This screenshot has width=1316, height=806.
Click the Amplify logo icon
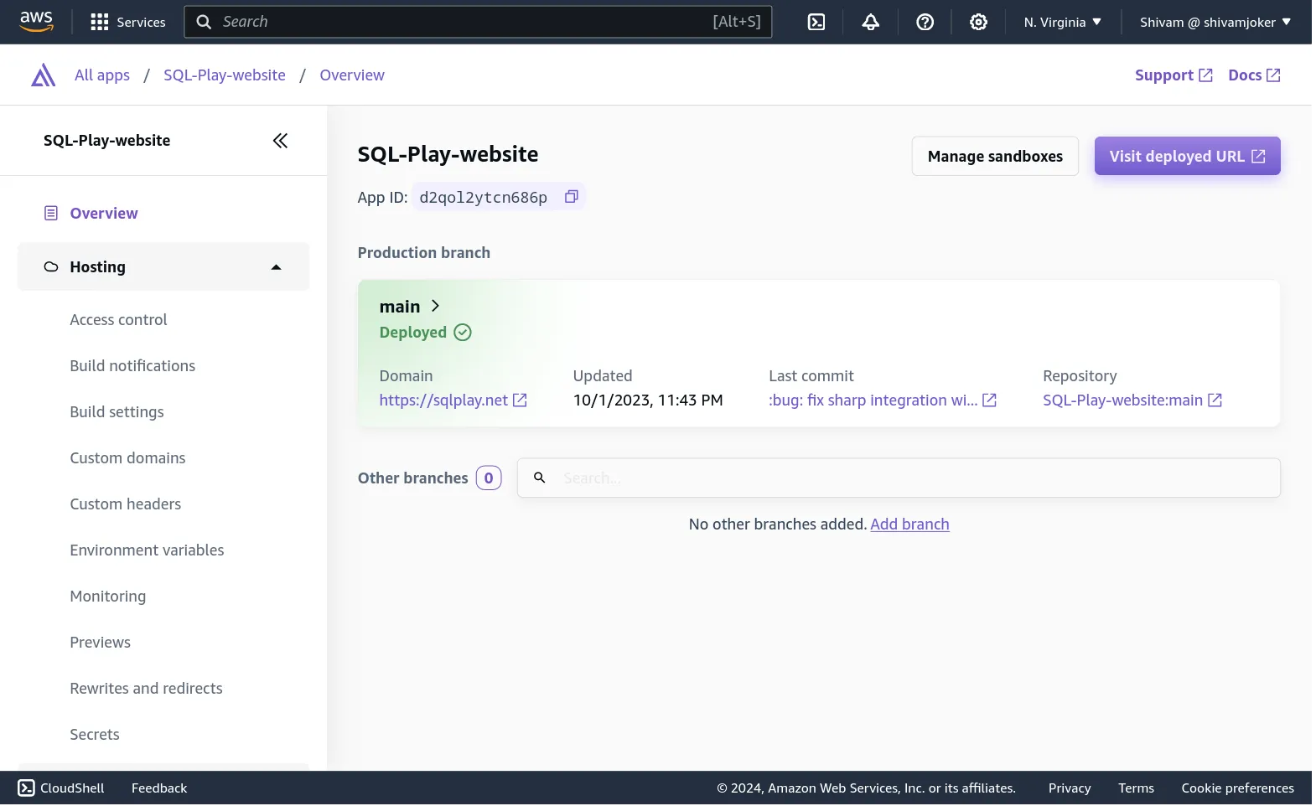[x=44, y=75]
